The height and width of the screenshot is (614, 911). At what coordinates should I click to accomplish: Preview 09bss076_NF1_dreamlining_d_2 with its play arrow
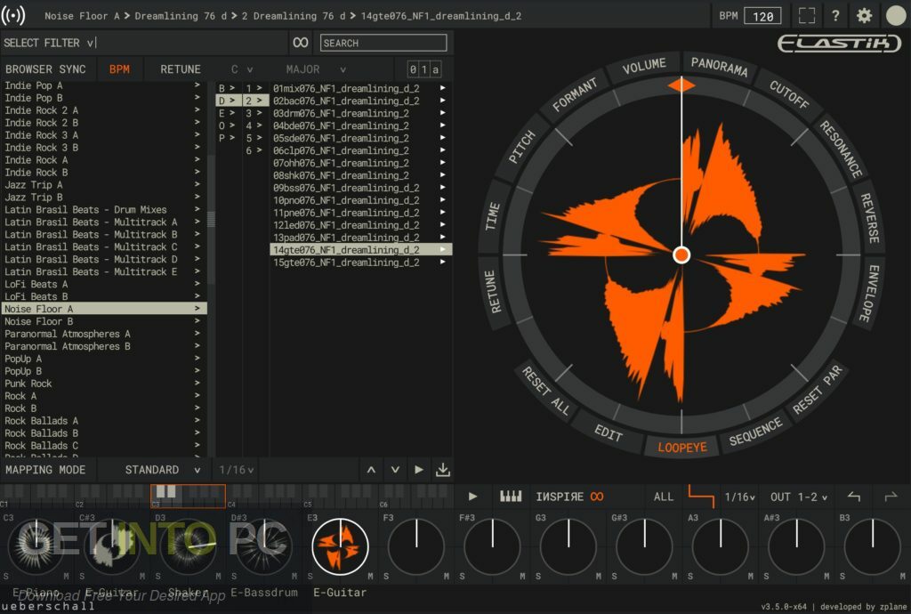[x=442, y=188]
